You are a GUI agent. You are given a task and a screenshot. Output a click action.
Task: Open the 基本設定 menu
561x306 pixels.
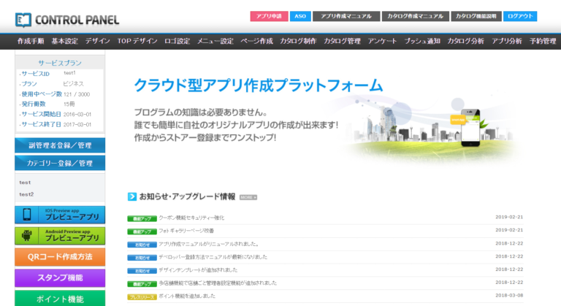[64, 42]
